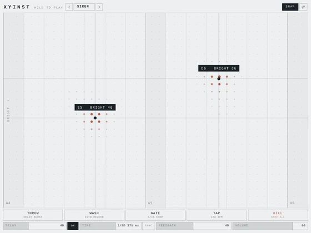This screenshot has height=233, width=311.
Task: Trigger the THROW delay burst
Action: (33, 215)
